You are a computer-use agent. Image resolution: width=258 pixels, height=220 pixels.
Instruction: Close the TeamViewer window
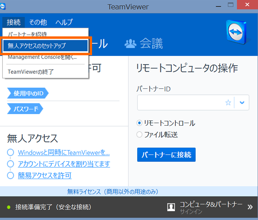tap(247, 5)
